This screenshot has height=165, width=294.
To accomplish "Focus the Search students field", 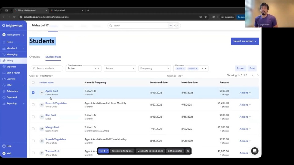I will tap(47, 68).
